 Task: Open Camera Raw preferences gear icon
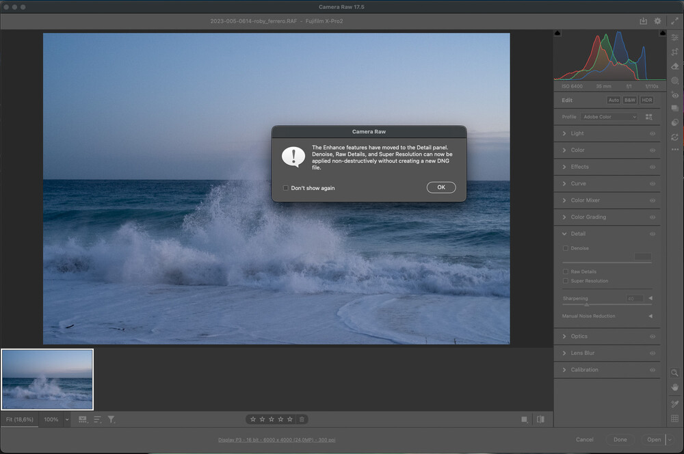click(x=658, y=21)
